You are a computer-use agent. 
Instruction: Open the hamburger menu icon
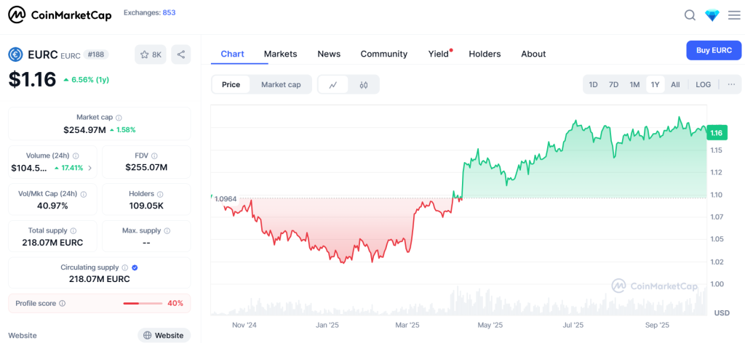(x=733, y=15)
